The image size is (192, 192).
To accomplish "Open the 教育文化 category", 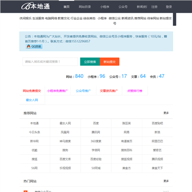I will (x=63, y=18).
